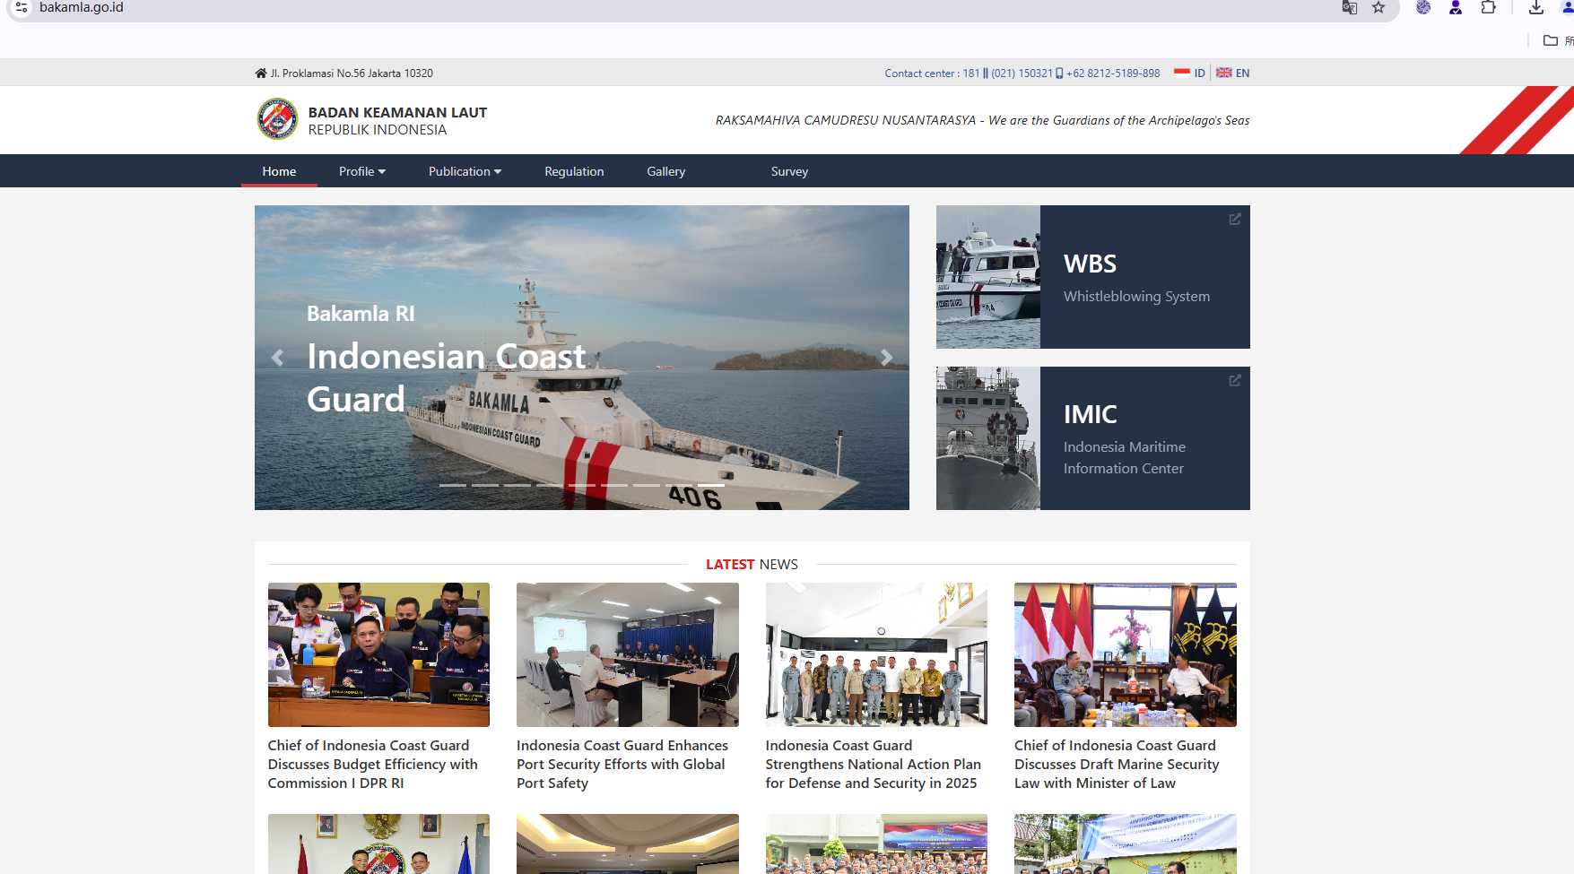Open Budget Efficiency news thumbnail image
The width and height of the screenshot is (1574, 874).
click(x=378, y=654)
